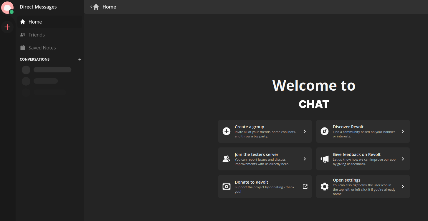428x221 pixels.
Task: Click the 'Create a group' card title
Action: (249, 127)
